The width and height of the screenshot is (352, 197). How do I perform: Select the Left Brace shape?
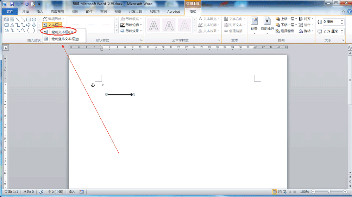(28, 30)
